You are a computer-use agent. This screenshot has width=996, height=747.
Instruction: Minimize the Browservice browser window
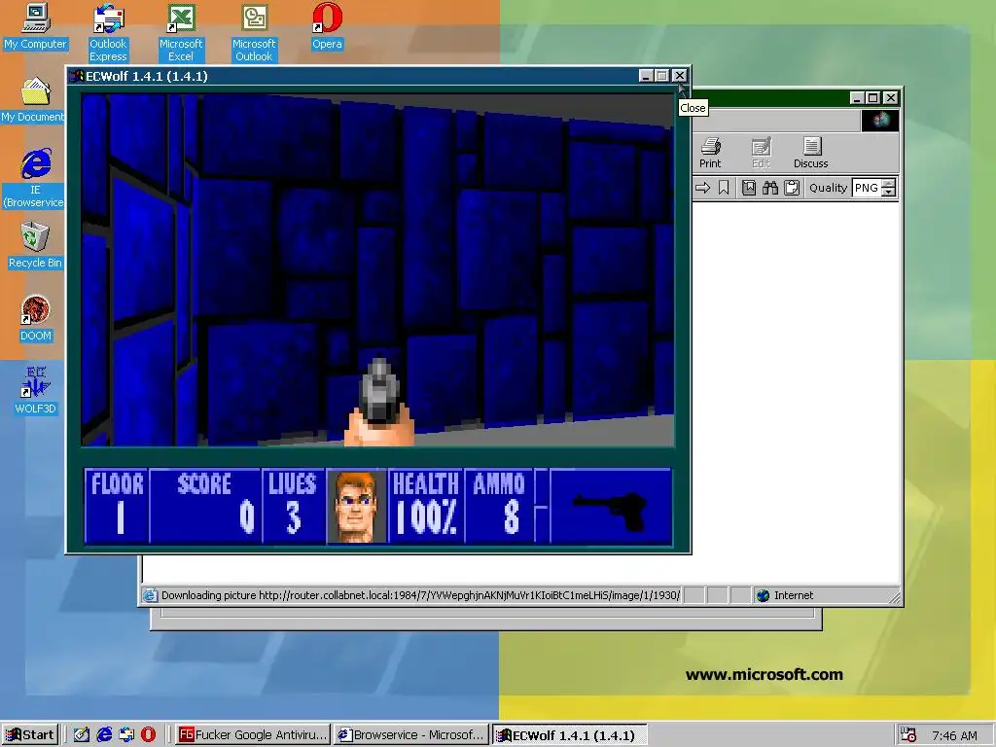pyautogui.click(x=858, y=98)
